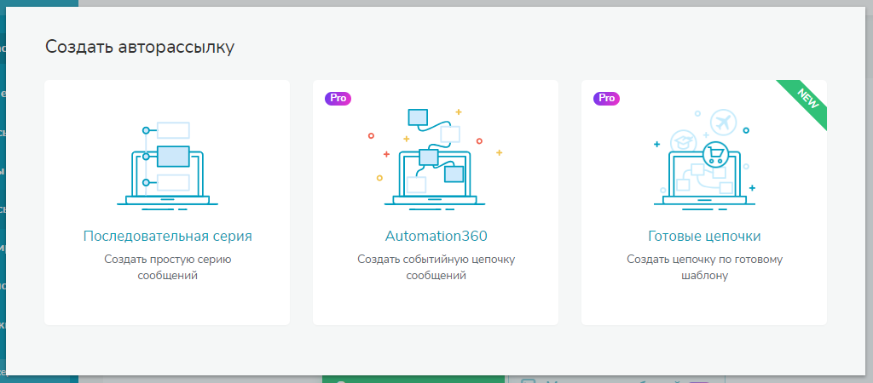Click the Pro badge on Automation360 card
The height and width of the screenshot is (383, 873).
click(338, 98)
